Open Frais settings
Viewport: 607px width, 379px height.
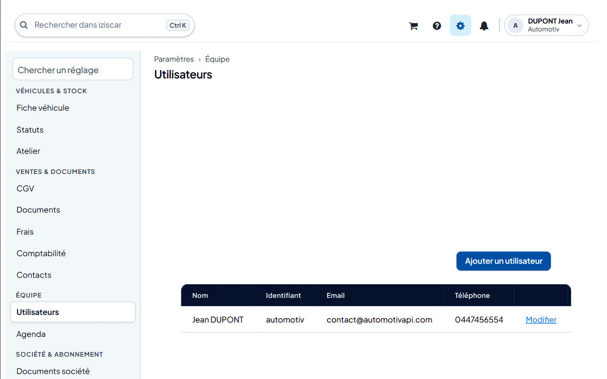tap(25, 232)
